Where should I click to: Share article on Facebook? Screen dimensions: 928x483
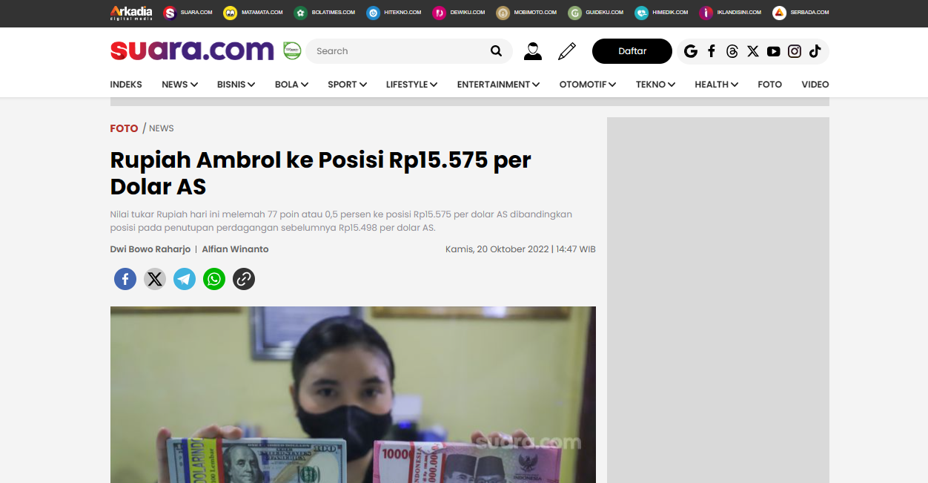pos(125,279)
